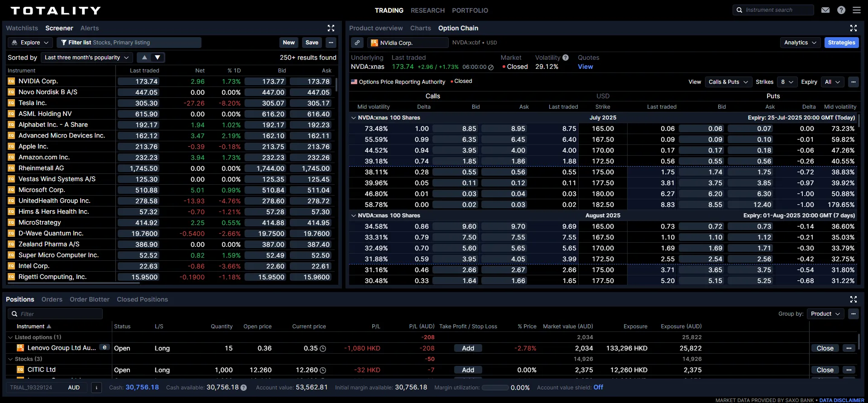
Task: Open the mail inbox icon
Action: (825, 10)
